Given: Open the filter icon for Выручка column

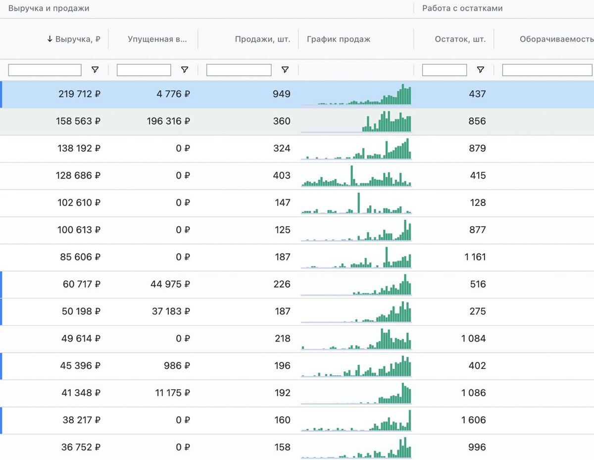Looking at the screenshot, I should pos(95,70).
